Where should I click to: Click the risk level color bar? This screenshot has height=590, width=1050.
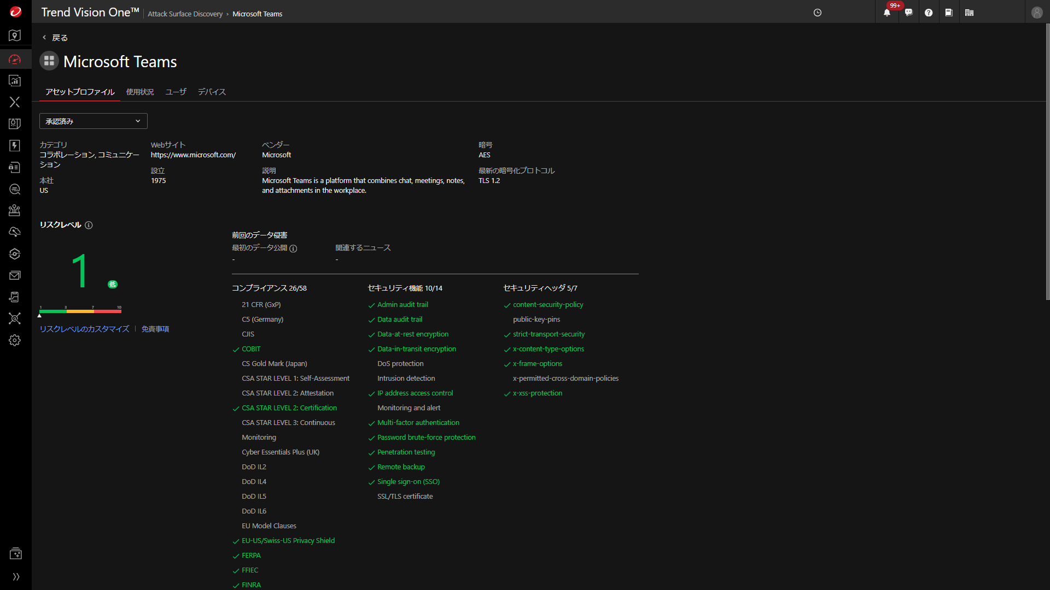(80, 311)
